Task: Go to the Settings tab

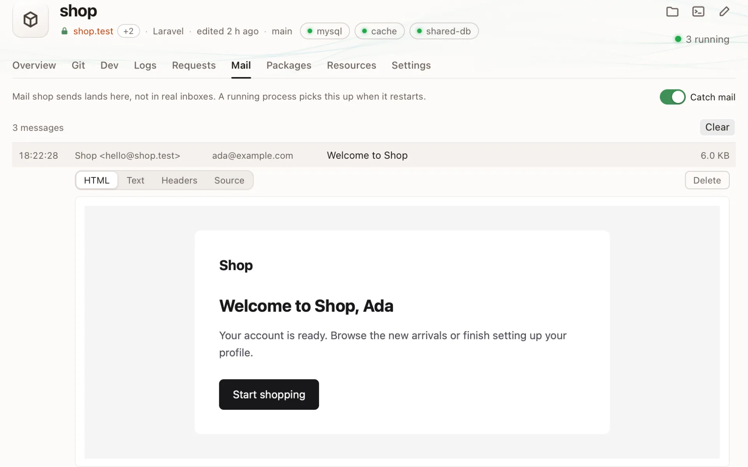Action: tap(411, 65)
